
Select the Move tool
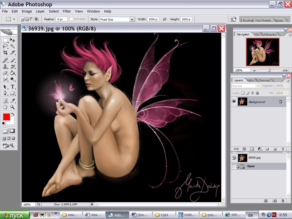point(13,40)
